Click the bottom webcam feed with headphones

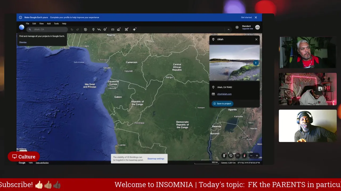click(x=308, y=126)
